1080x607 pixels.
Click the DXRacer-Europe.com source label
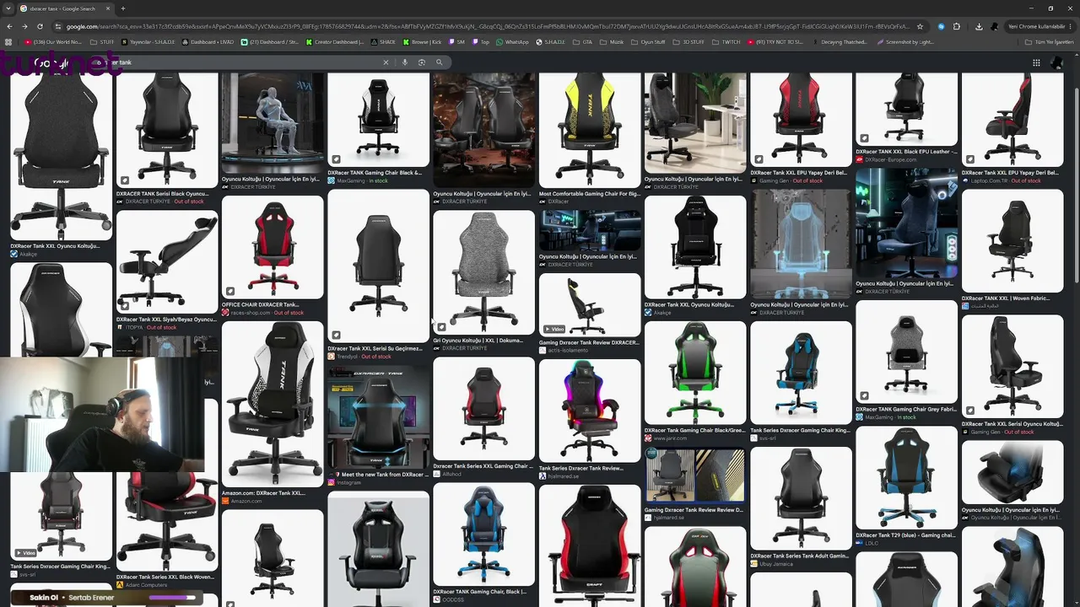890,159
